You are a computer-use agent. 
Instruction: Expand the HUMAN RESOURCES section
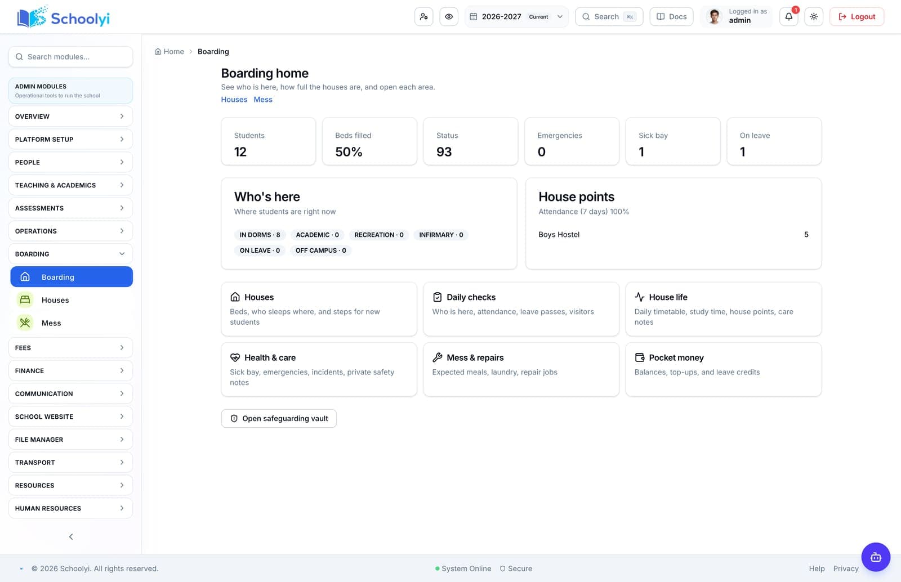click(x=70, y=508)
